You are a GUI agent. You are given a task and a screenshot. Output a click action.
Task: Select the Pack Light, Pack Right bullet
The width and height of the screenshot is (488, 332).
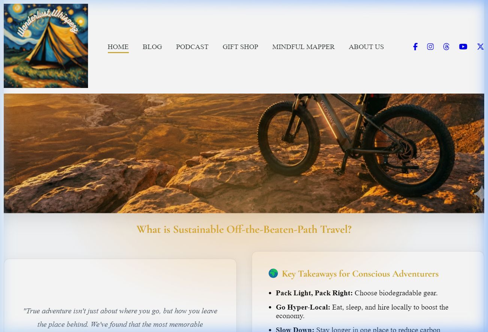pyautogui.click(x=357, y=293)
